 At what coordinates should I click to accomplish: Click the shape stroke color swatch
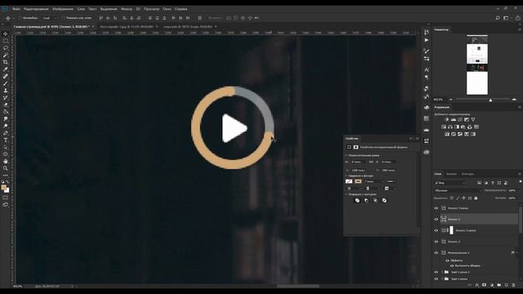(358, 181)
